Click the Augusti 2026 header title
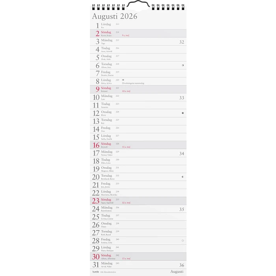 point(114,17)
